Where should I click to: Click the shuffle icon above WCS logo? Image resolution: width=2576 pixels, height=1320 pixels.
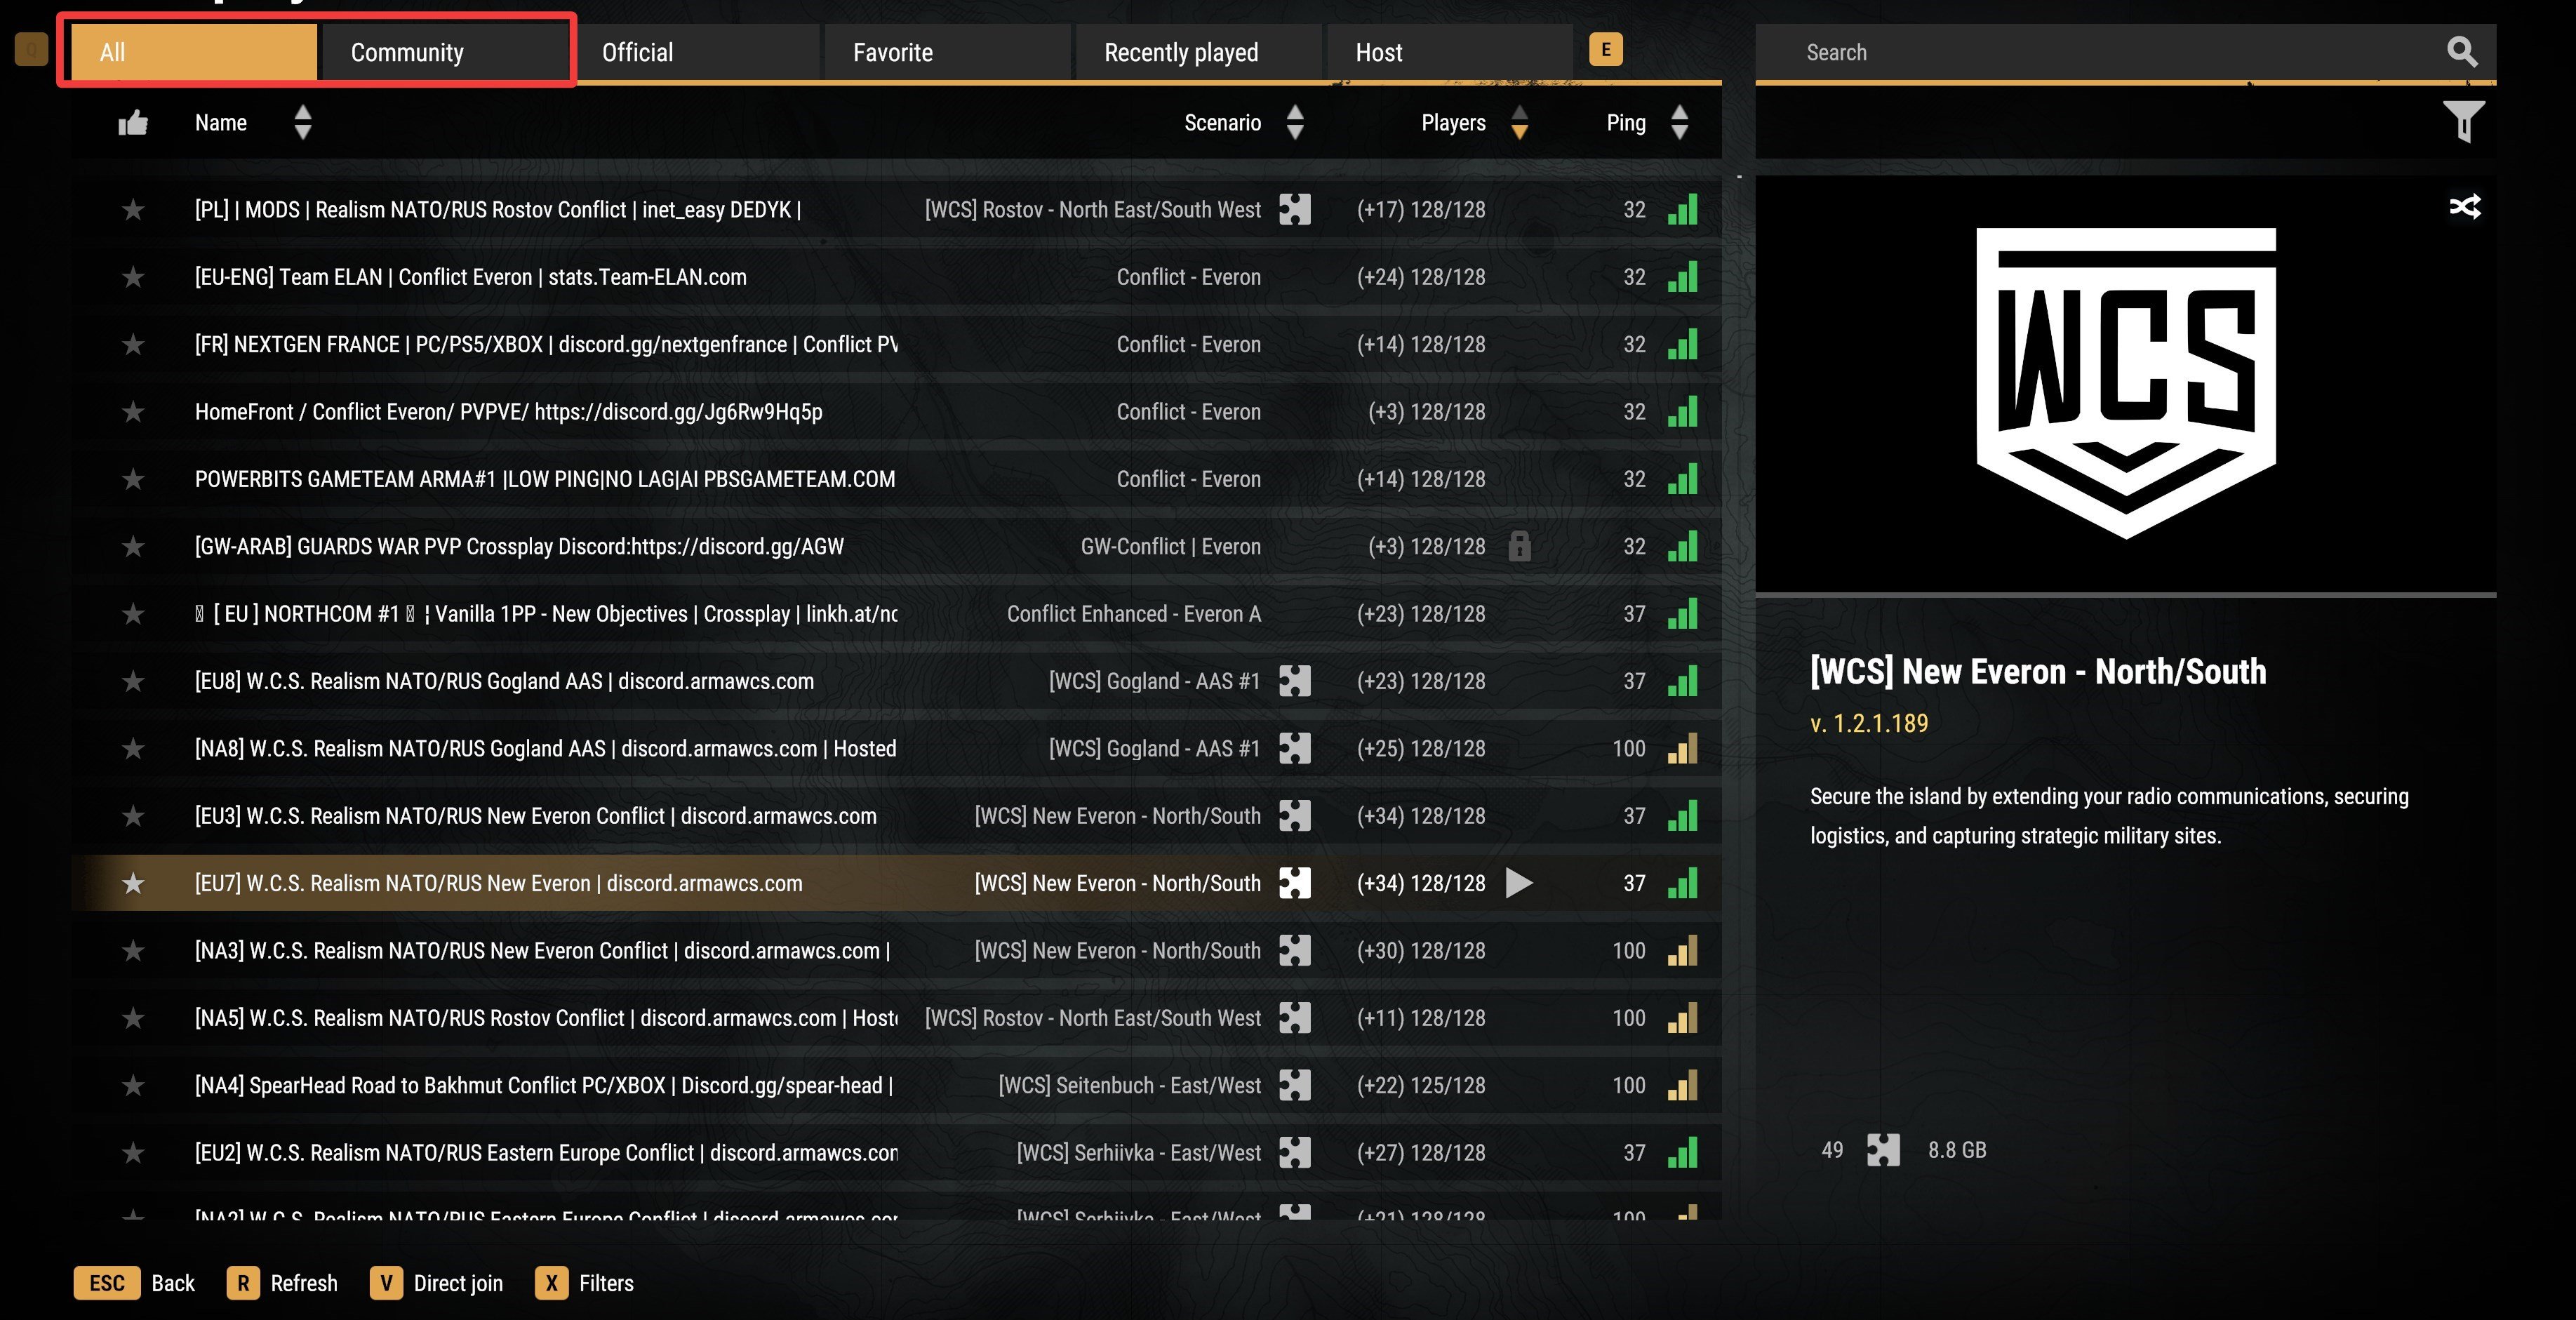click(2464, 207)
